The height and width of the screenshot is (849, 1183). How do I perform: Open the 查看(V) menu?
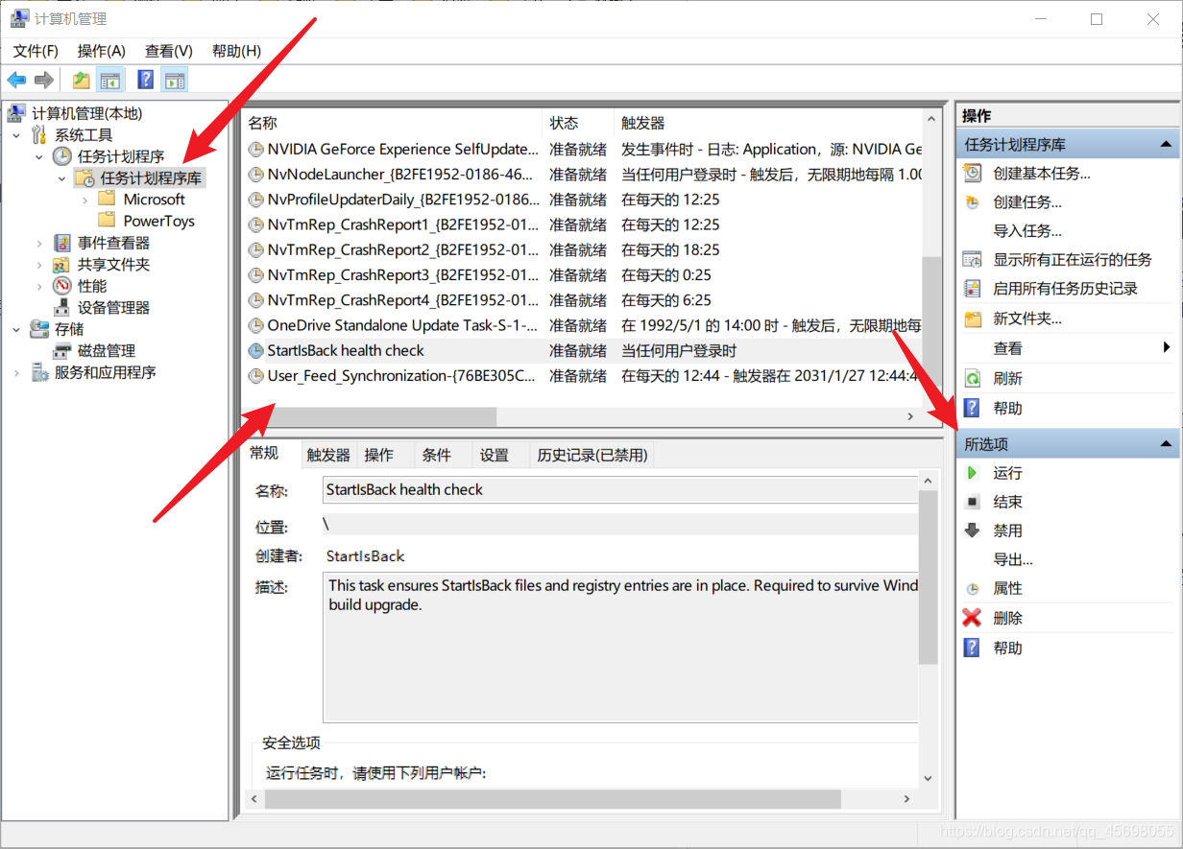pyautogui.click(x=169, y=51)
